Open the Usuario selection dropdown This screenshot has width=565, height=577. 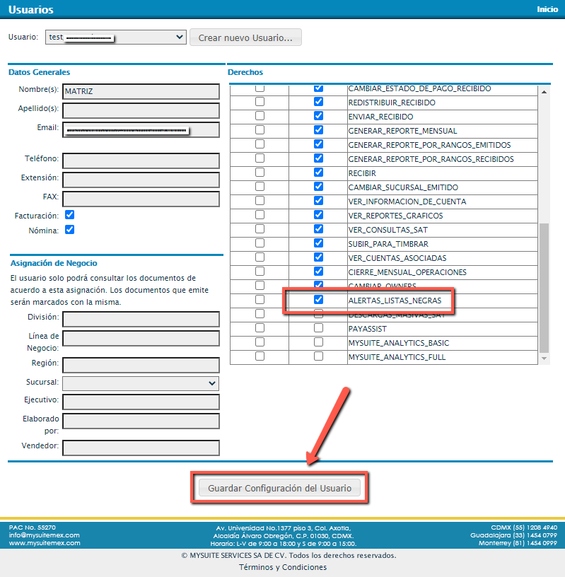115,37
